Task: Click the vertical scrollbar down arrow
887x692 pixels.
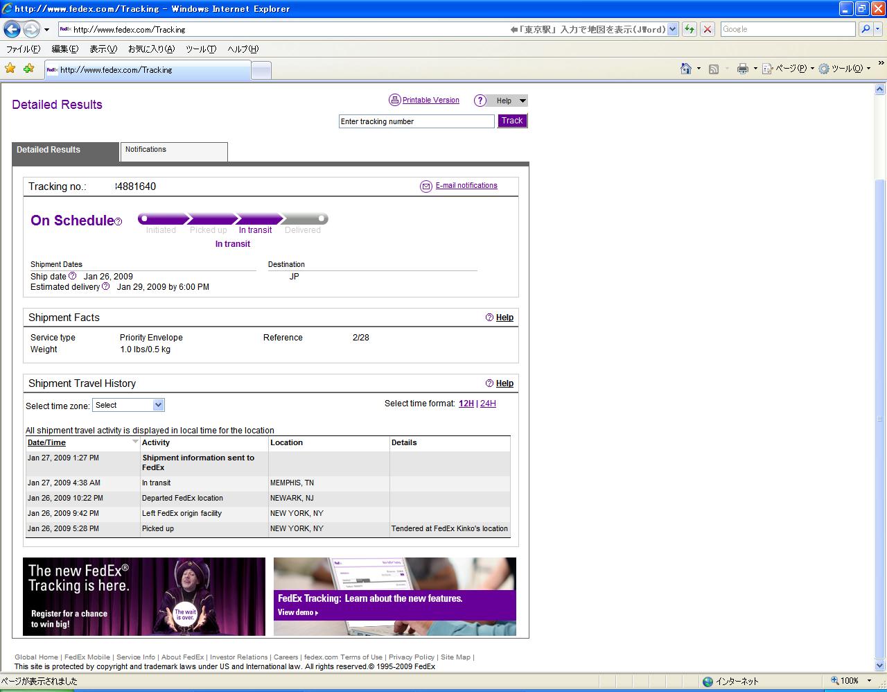Action: (880, 665)
